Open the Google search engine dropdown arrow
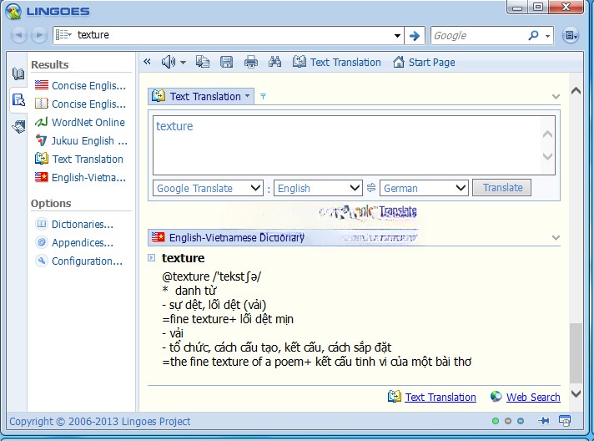 pyautogui.click(x=547, y=36)
